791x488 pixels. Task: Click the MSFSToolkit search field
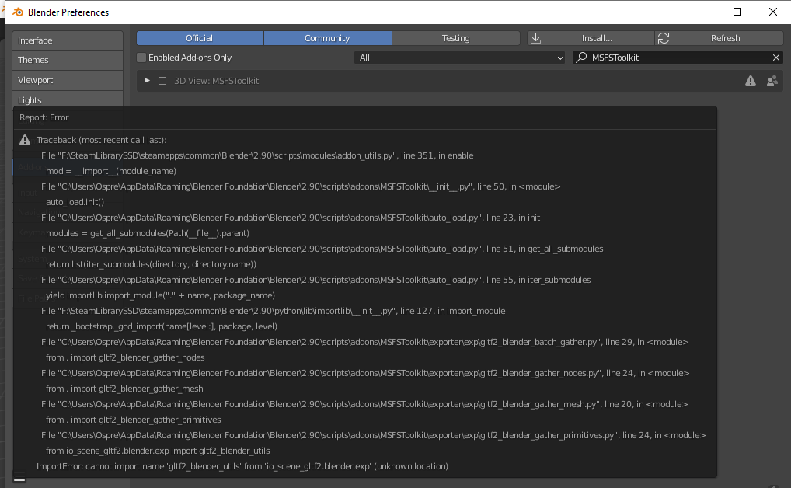(678, 58)
